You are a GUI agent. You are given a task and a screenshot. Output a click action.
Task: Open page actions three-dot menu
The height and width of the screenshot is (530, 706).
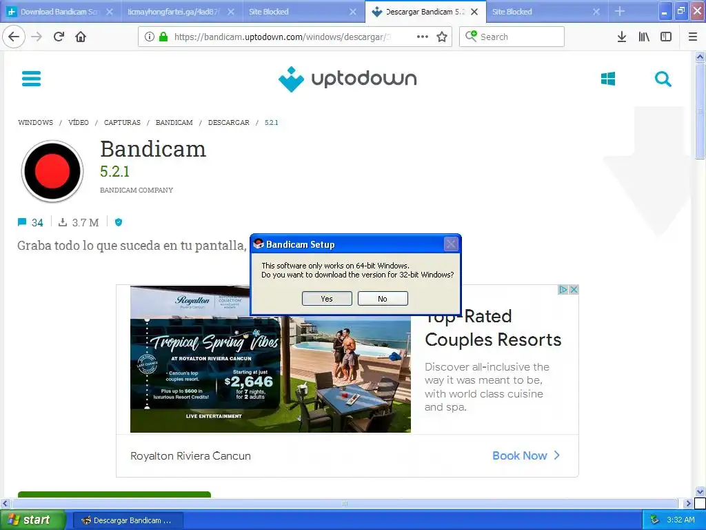point(423,37)
